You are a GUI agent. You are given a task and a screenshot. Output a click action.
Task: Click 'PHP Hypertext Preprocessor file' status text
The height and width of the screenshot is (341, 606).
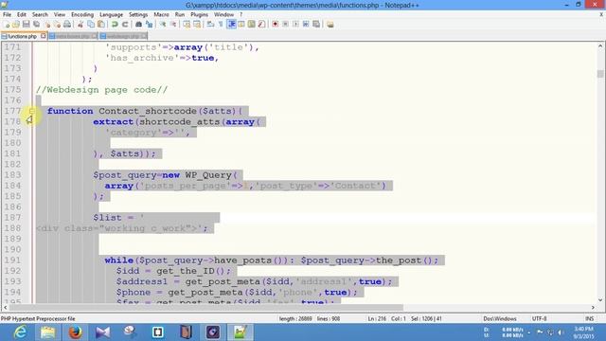(x=38, y=318)
